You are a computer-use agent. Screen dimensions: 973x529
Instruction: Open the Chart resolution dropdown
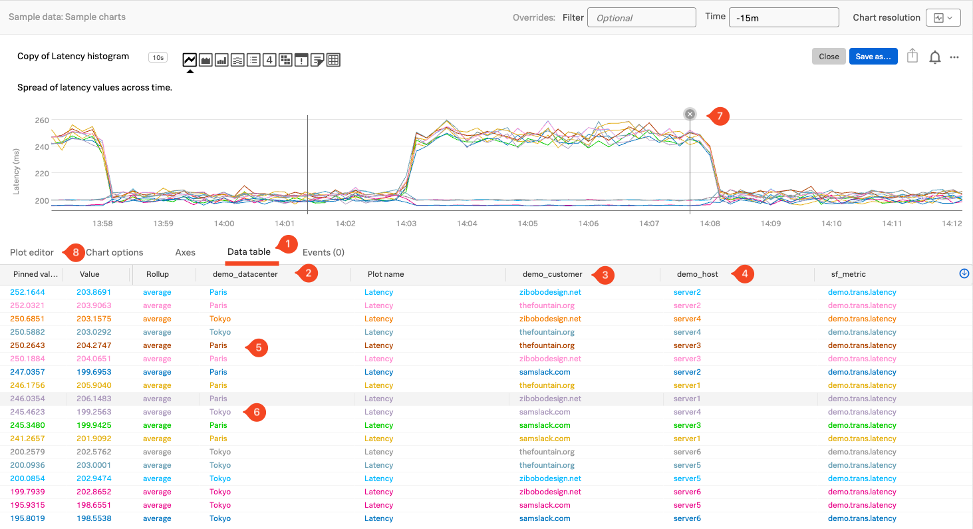[x=943, y=18]
